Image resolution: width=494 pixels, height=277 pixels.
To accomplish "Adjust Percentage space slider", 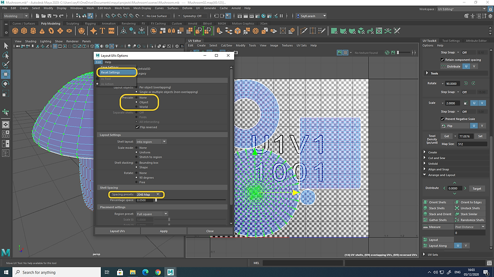I will (x=156, y=200).
